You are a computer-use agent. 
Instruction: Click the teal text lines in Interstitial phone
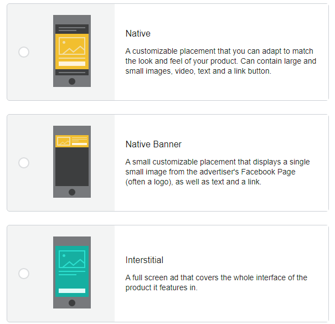pyautogui.click(x=68, y=273)
